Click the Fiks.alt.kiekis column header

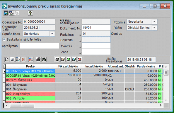(x=68, y=66)
